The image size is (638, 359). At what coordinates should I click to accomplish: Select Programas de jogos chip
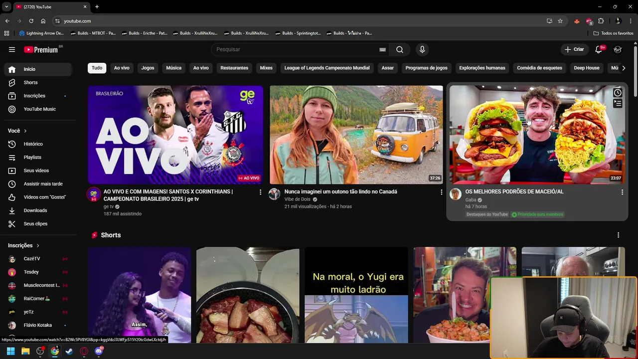coord(426,68)
